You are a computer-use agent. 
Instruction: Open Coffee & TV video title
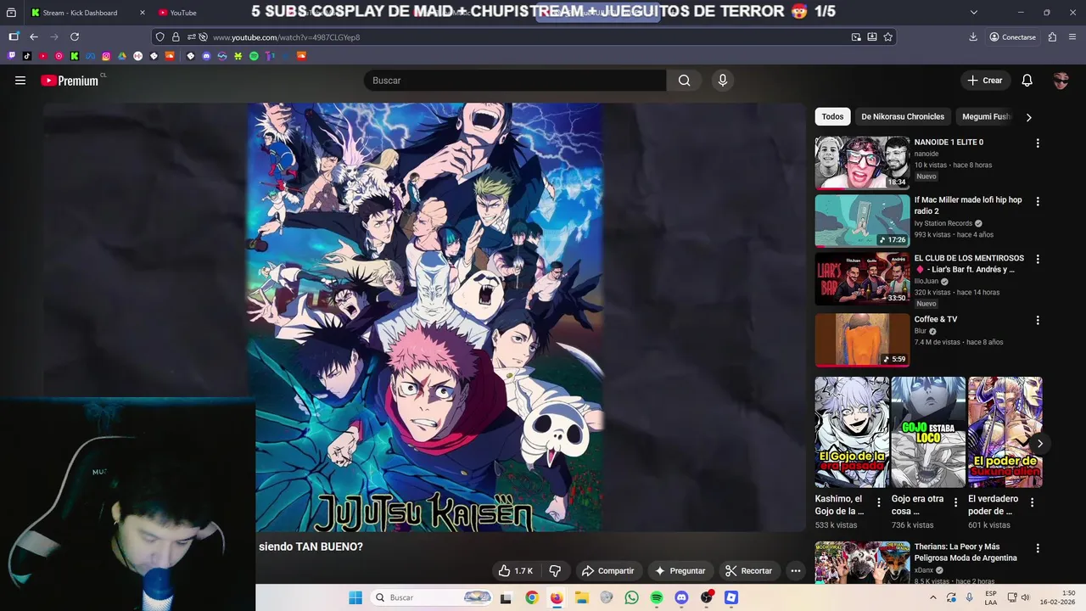click(x=936, y=319)
